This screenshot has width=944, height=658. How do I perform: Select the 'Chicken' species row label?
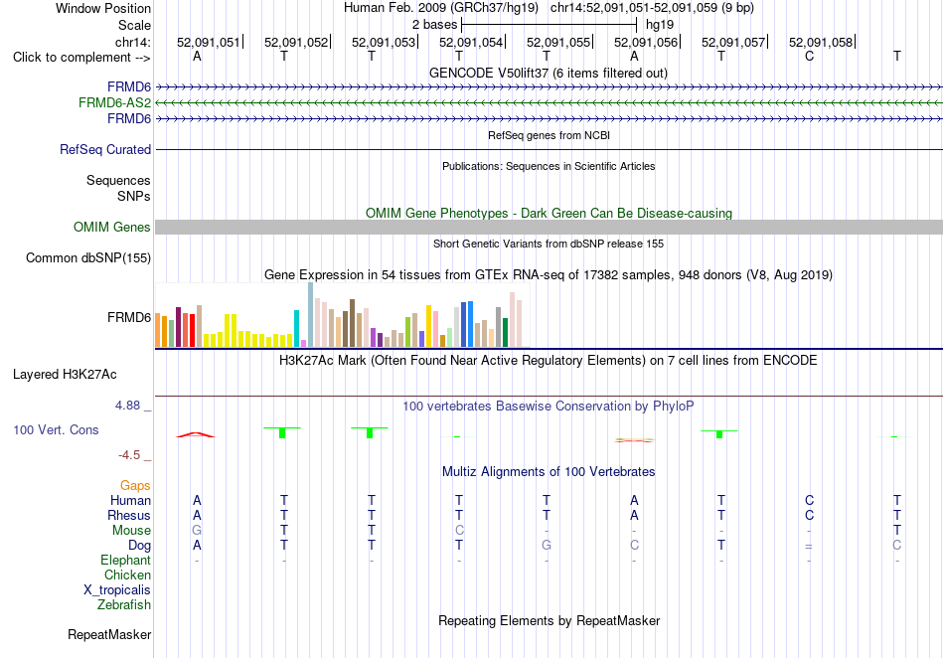pos(127,575)
